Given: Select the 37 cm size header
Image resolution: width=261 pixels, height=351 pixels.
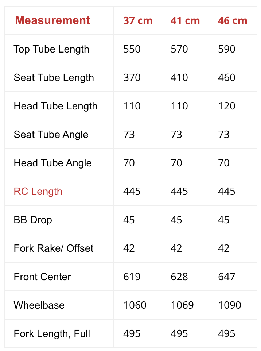Looking at the screenshot, I should pyautogui.click(x=138, y=20).
